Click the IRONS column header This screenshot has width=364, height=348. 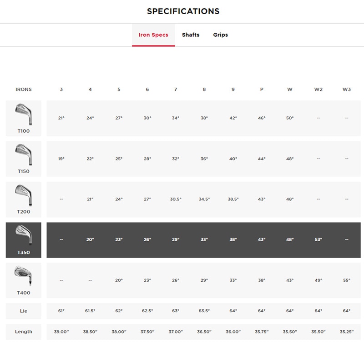point(24,89)
